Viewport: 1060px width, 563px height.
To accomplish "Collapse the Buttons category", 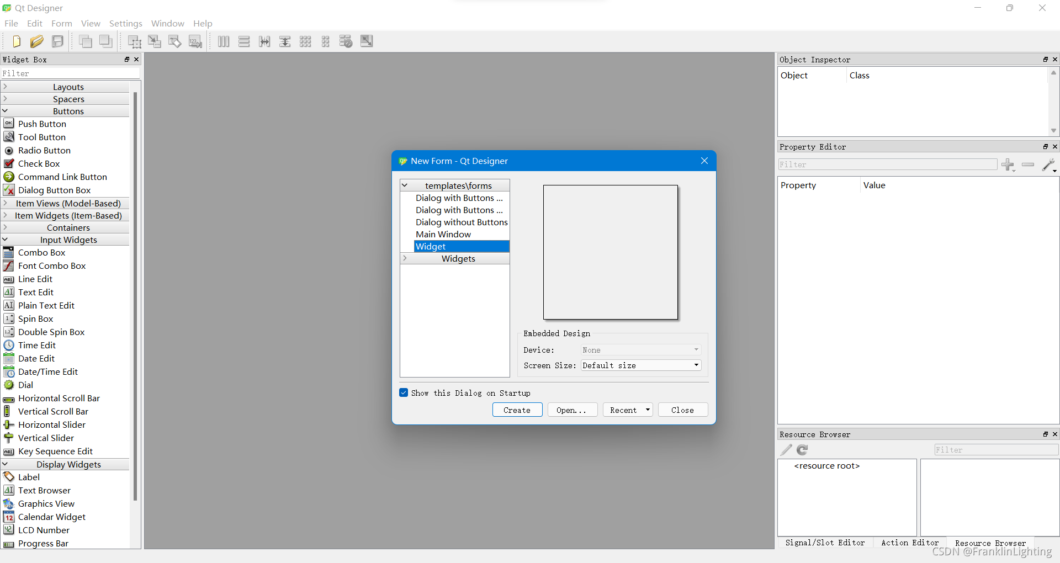I will pyautogui.click(x=5, y=111).
